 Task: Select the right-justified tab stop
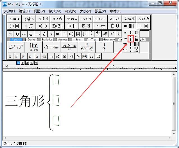pos(27,63)
